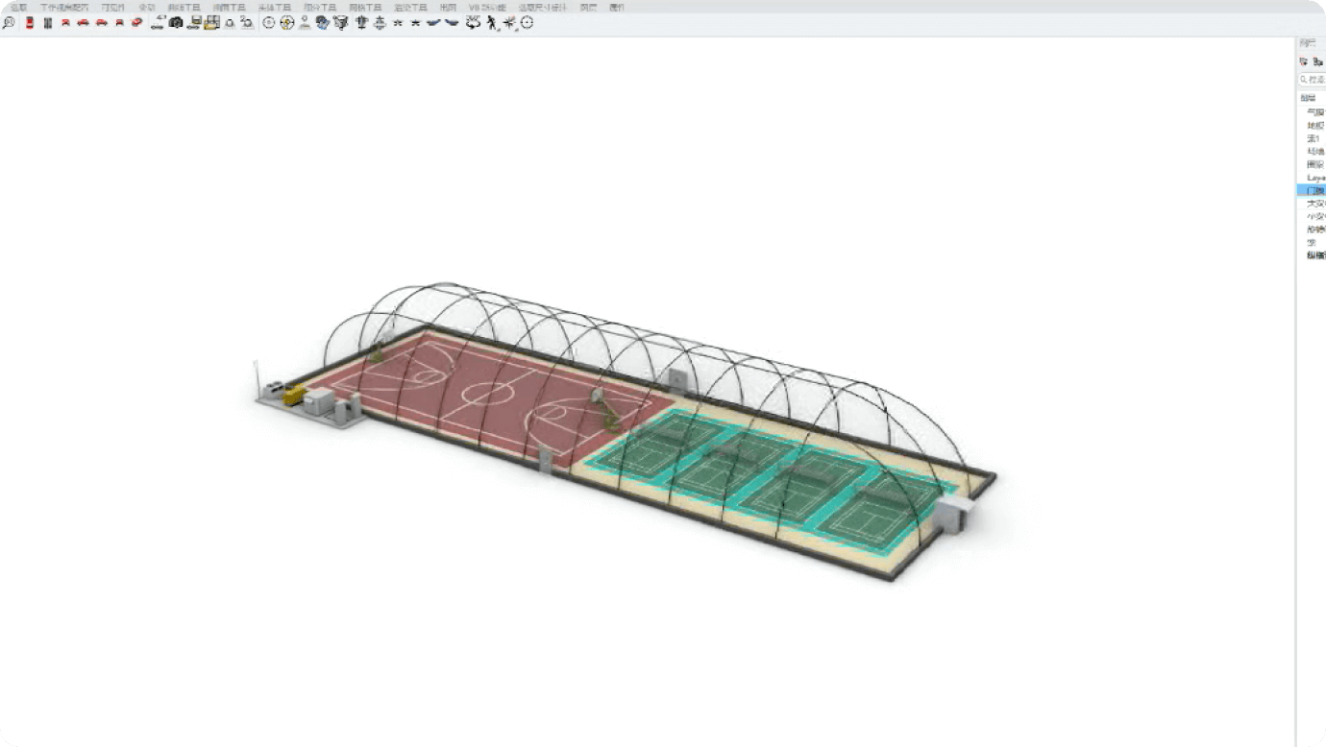Screen dimensions: 1326x747
Task: Select the dark car bottom-view icon
Action: click(47, 22)
